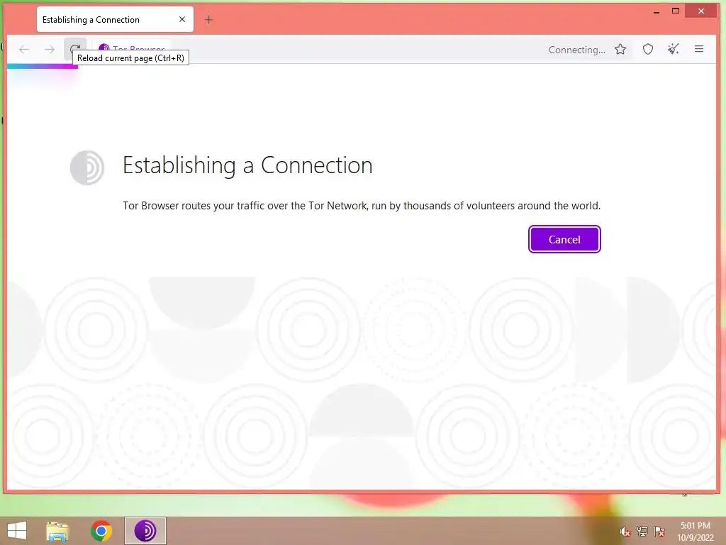Open the Action Center flag icon
This screenshot has width=726, height=545.
tap(659, 532)
